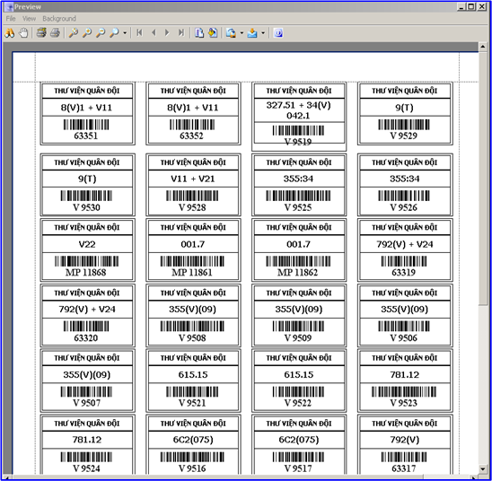The image size is (492, 481).
Task: Click the binoculars search icon
Action: [9, 33]
